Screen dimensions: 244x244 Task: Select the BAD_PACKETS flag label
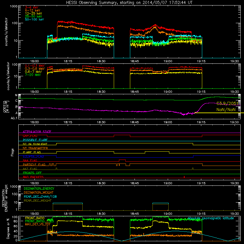pyautogui.click(x=33, y=177)
